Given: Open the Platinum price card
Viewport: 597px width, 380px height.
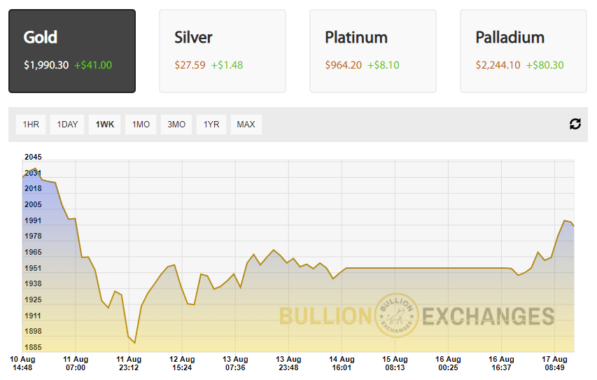Looking at the screenshot, I should coord(372,50).
